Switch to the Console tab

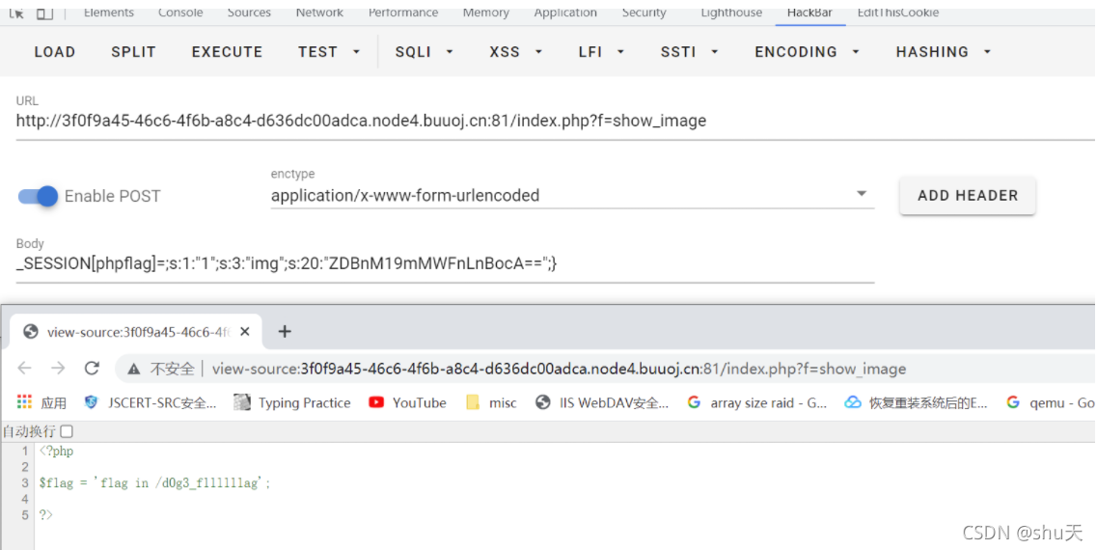[179, 13]
